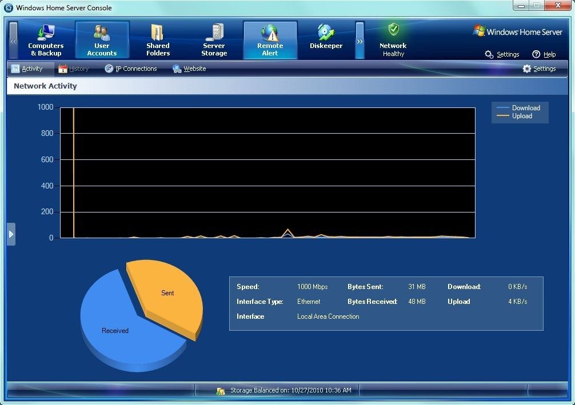Click the blue Received pie slice
The height and width of the screenshot is (405, 575).
(x=115, y=330)
